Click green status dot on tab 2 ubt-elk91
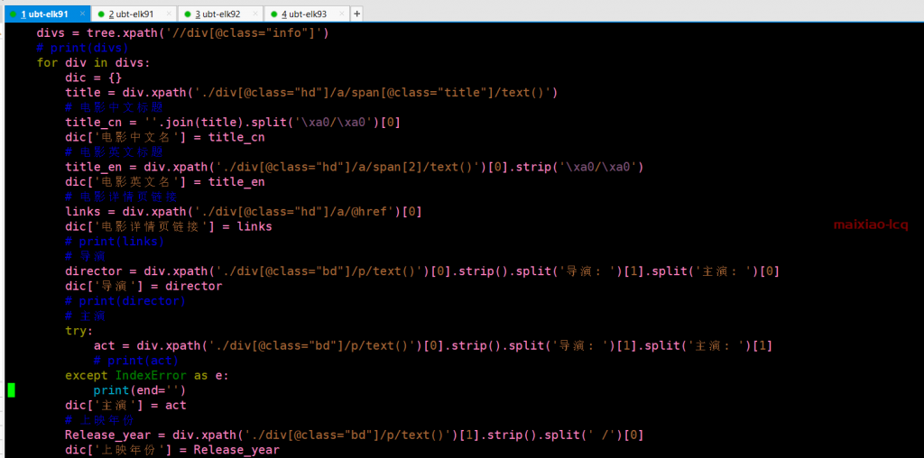924x458 pixels. (x=100, y=14)
